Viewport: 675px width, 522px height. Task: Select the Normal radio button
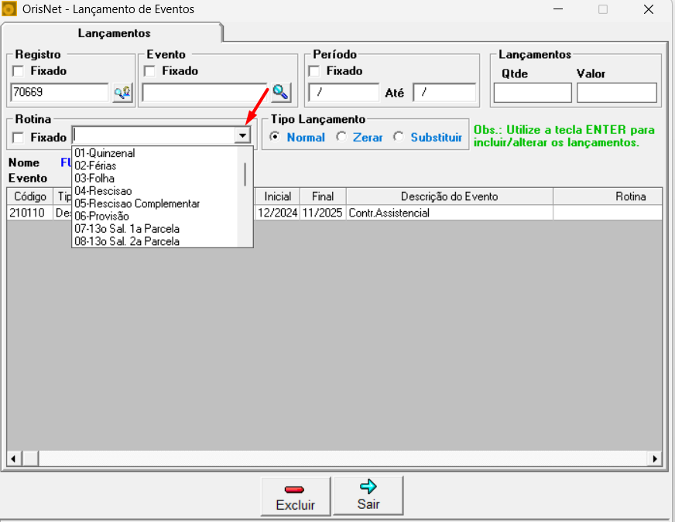pyautogui.click(x=275, y=137)
